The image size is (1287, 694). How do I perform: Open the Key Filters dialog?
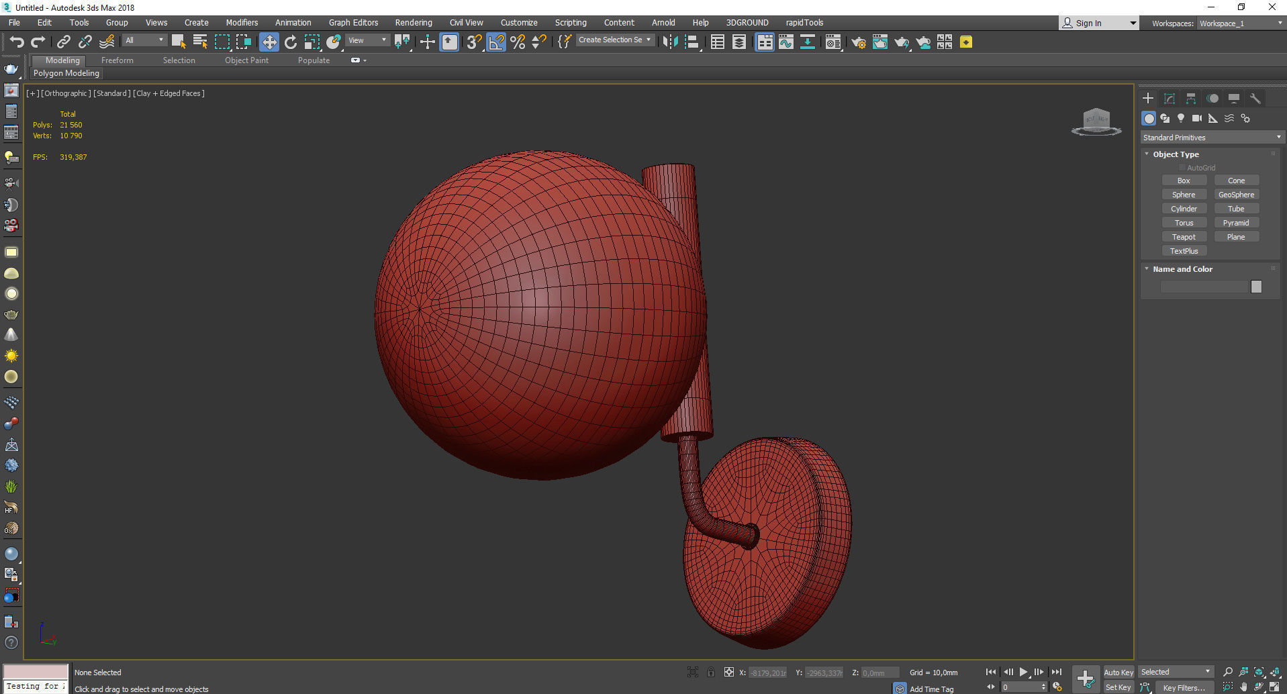click(1184, 687)
